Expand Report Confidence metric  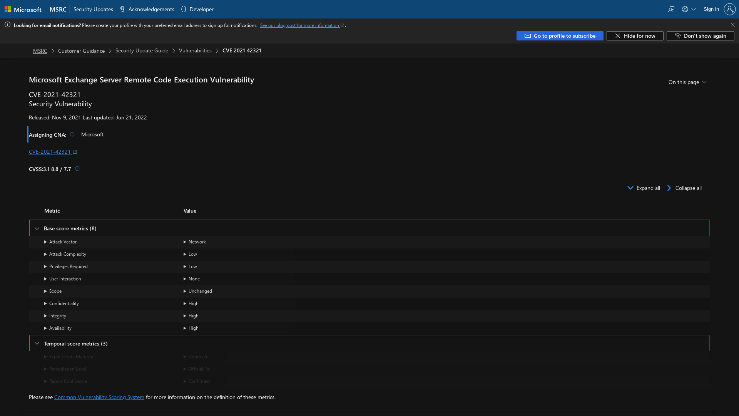pos(65,381)
